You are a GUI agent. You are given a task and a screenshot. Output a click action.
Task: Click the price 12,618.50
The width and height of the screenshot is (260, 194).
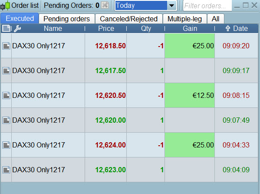(110, 46)
